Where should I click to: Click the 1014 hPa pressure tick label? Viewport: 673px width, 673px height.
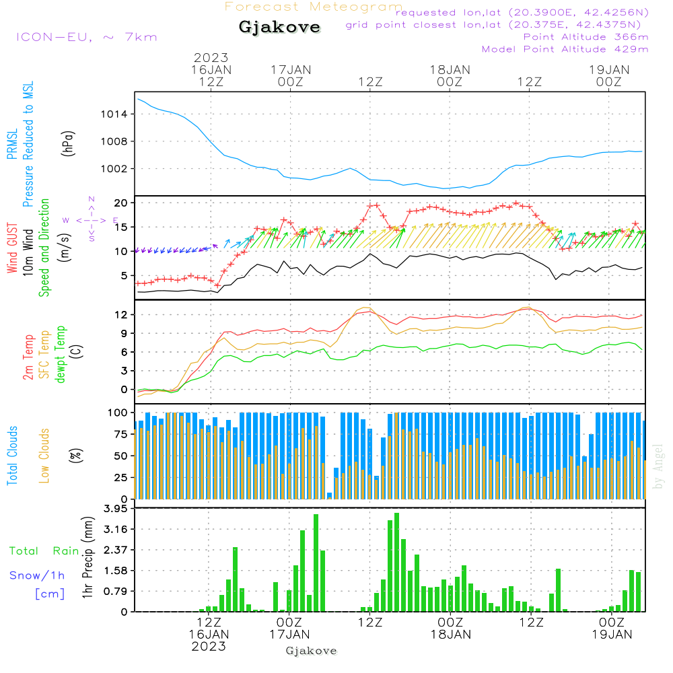tap(114, 114)
